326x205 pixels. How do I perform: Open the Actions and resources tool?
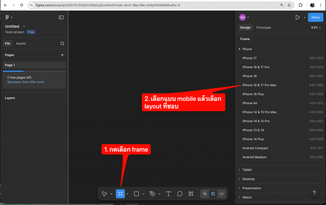pos(191,194)
